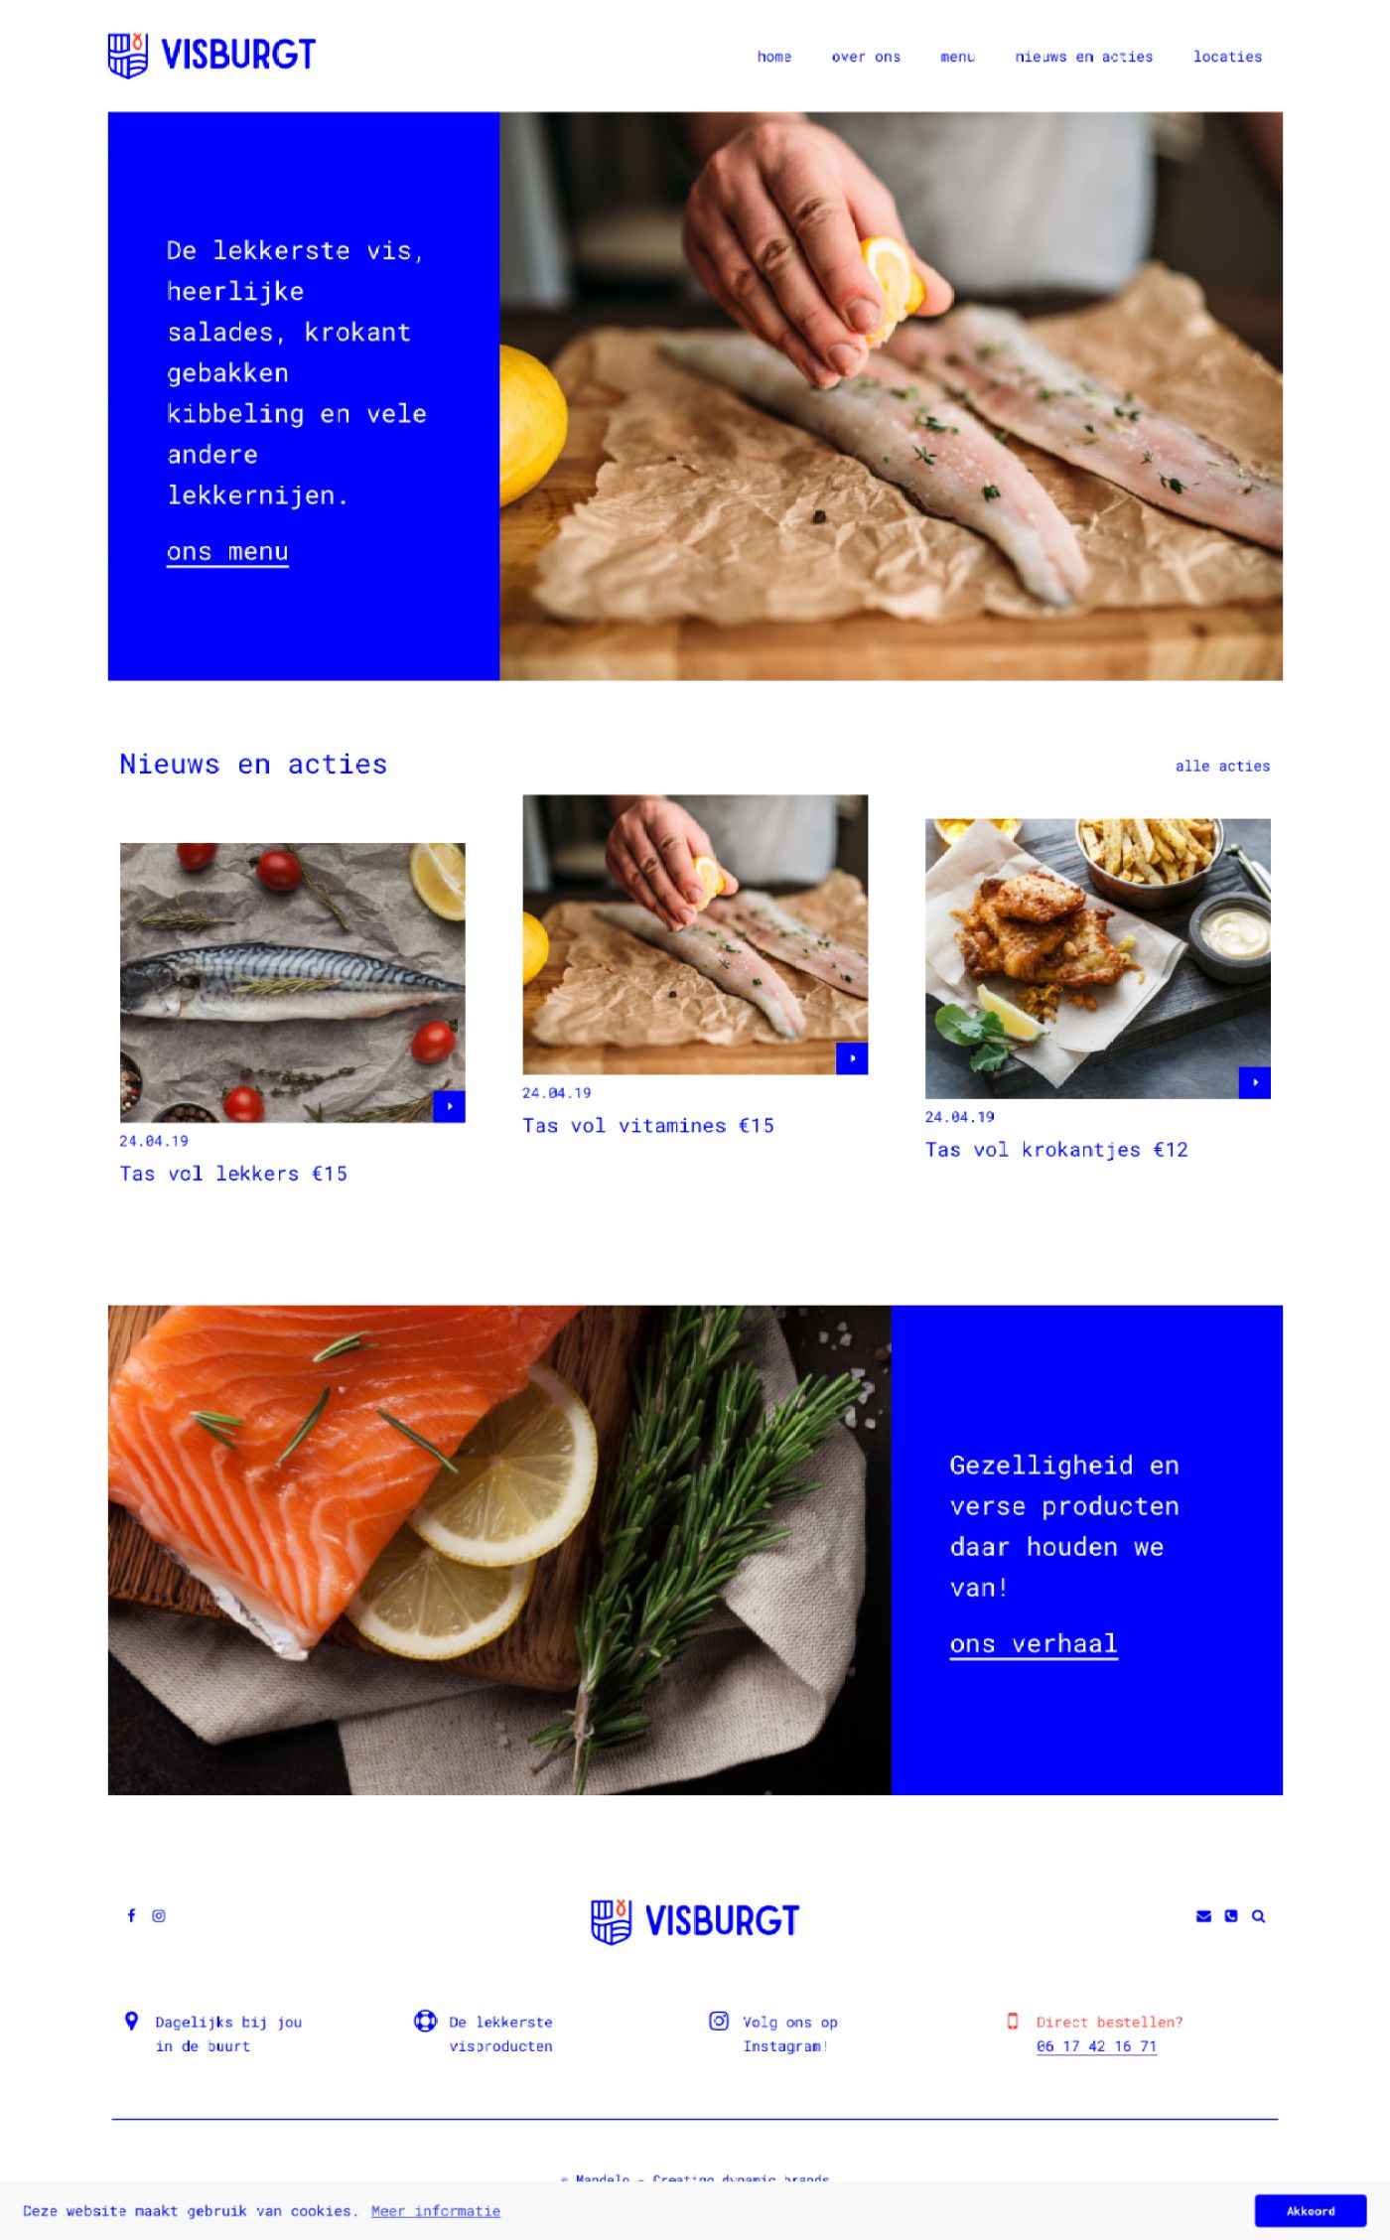Click arrow button on lemon fillet card
Viewport: 1390px width, 2240px height.
[852, 1058]
